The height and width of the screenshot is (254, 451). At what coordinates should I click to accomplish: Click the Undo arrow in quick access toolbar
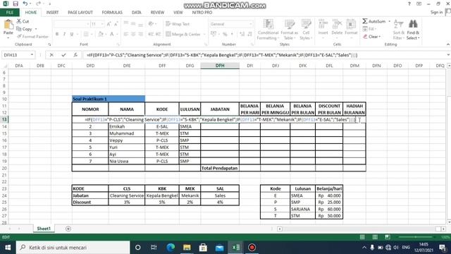coord(25,4)
